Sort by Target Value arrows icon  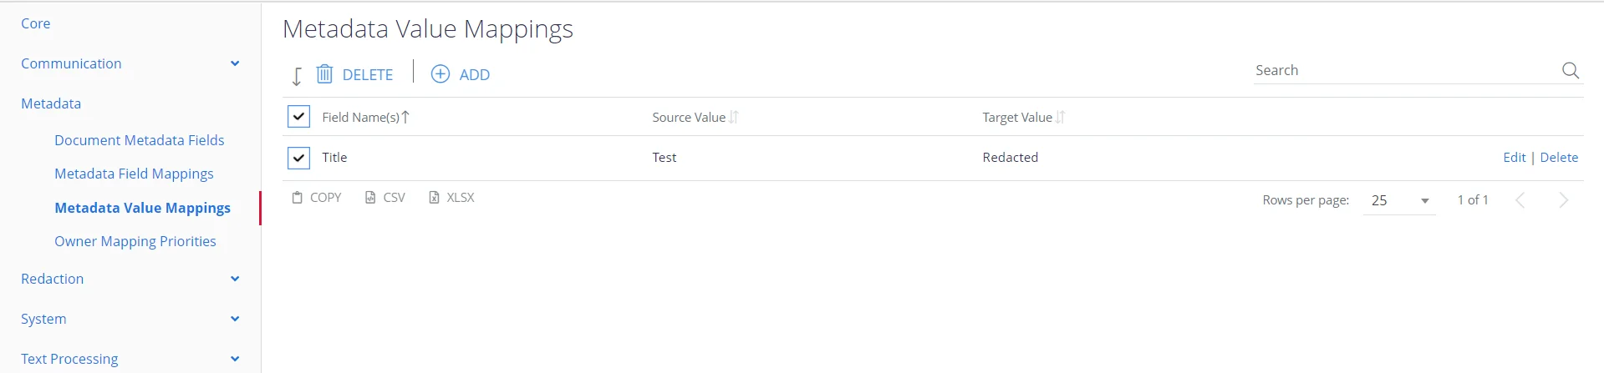pos(1061,117)
